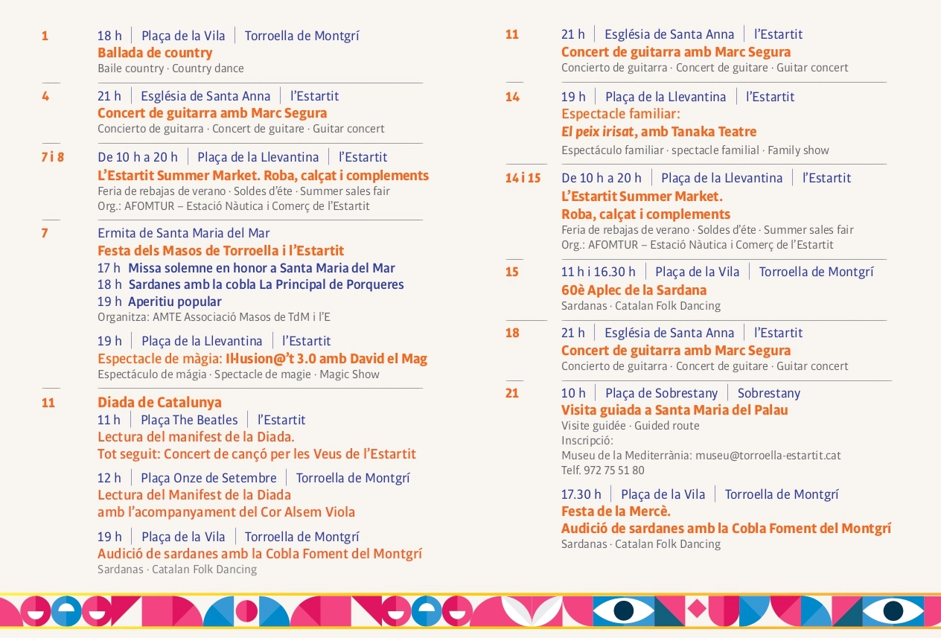Select the '11 h i 16.30 h' time
Image resolution: width=941 pixels, height=638 pixels.
(599, 272)
